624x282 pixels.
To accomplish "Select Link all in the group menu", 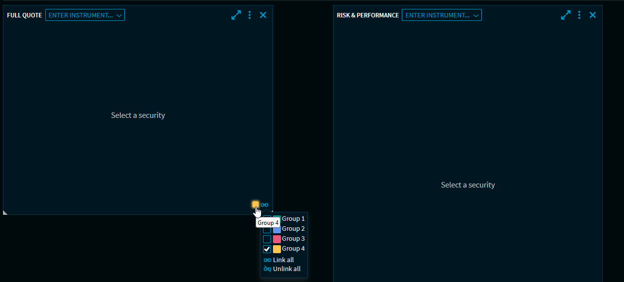I will point(283,260).
